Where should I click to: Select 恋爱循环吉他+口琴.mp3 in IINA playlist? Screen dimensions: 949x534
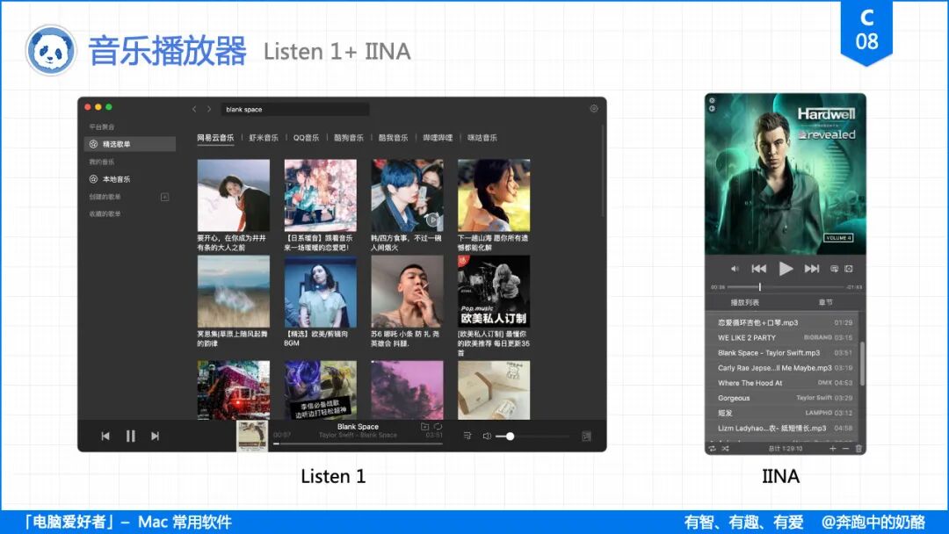point(785,322)
